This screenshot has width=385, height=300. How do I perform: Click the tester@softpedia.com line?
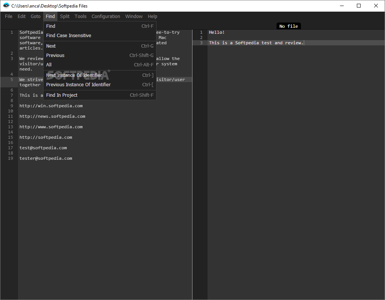(46, 159)
